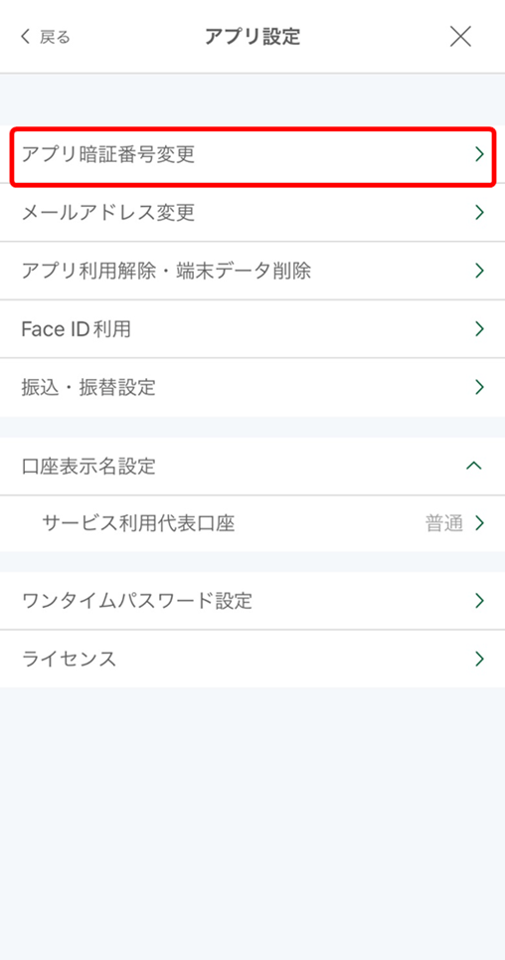The width and height of the screenshot is (505, 960).
Task: Close settings with the X icon
Action: click(x=460, y=37)
